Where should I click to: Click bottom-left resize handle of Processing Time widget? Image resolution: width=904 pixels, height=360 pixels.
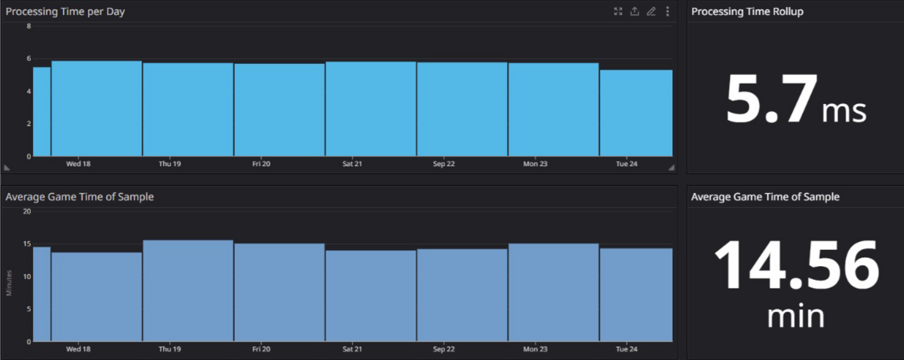7,167
